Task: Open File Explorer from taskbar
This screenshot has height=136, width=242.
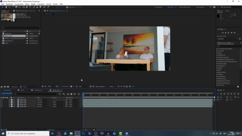Action: 71,133
